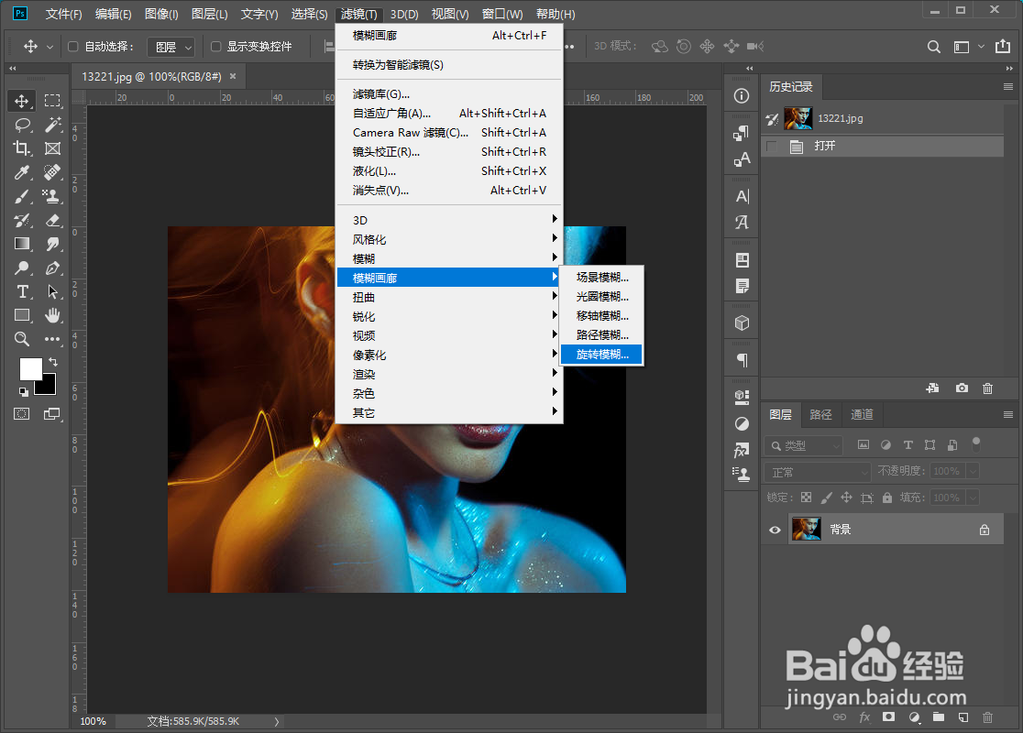The width and height of the screenshot is (1023, 733).
Task: Select the Move tool in toolbox
Action: tap(21, 101)
